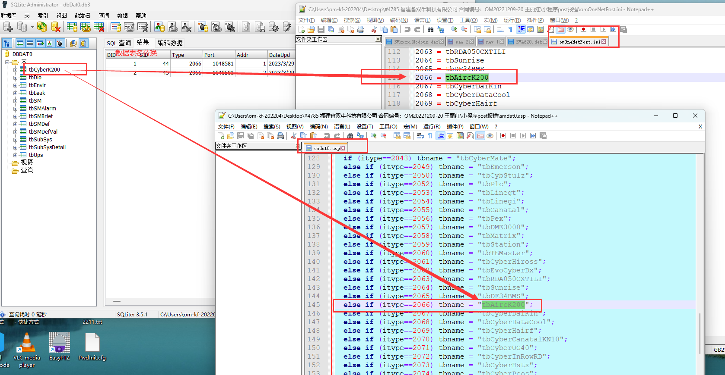Switch to the SMxxxx.Modbus.def tab
Image resolution: width=725 pixels, height=375 pixels.
[x=415, y=42]
